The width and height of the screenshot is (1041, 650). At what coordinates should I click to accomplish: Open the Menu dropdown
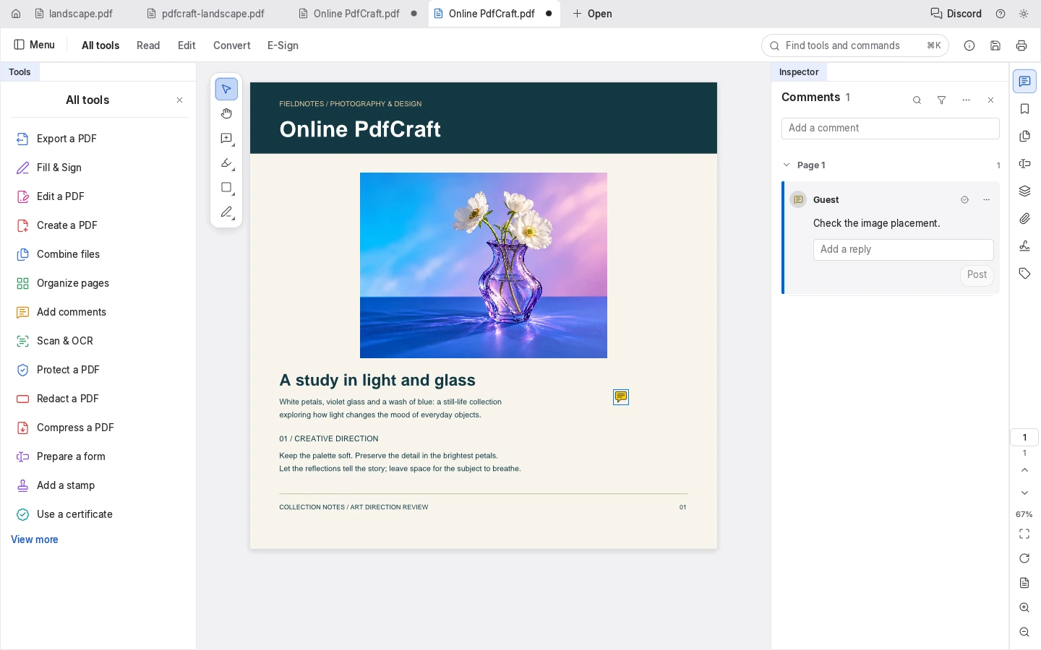coord(35,45)
